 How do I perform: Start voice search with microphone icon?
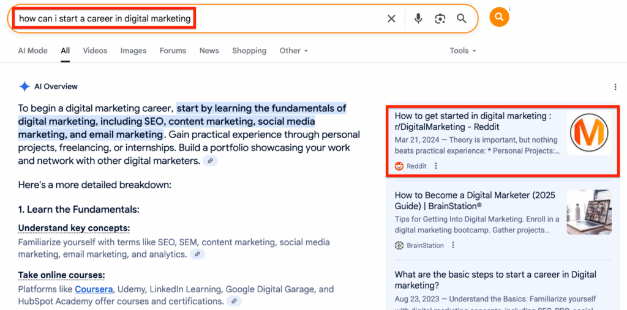tap(418, 19)
